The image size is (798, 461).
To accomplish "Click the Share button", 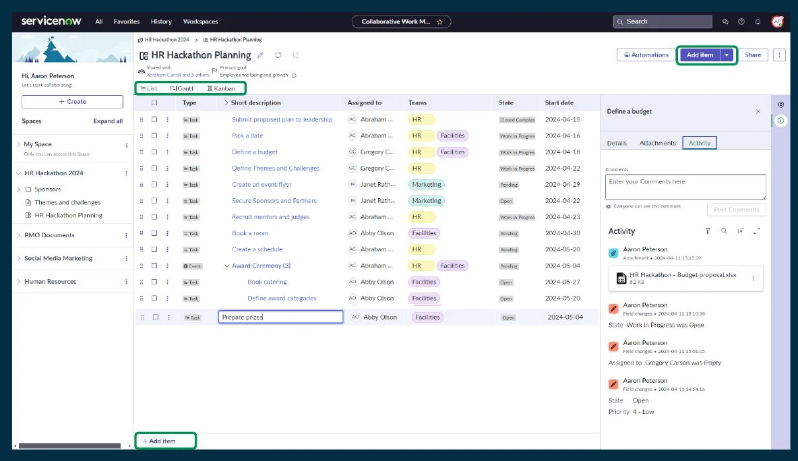I will point(753,55).
